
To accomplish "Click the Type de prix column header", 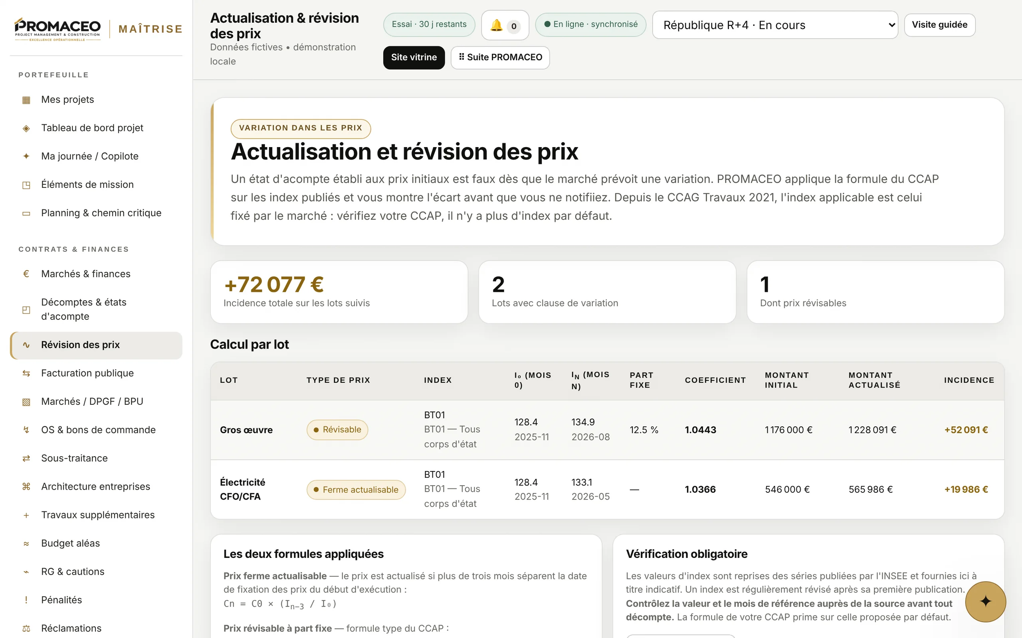I will tap(338, 380).
